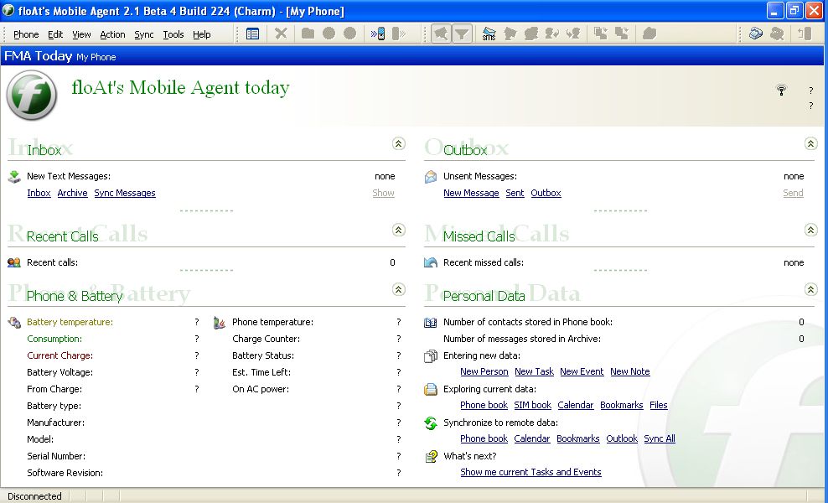
Task: Connect to phone using the blue phone icon
Action: point(378,34)
